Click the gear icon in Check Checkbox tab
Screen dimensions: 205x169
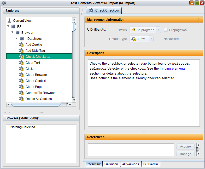(91, 10)
